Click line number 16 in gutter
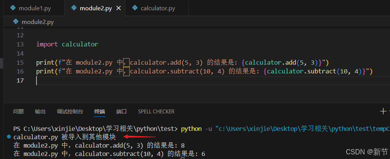This screenshot has height=159, width=390. coord(20,72)
